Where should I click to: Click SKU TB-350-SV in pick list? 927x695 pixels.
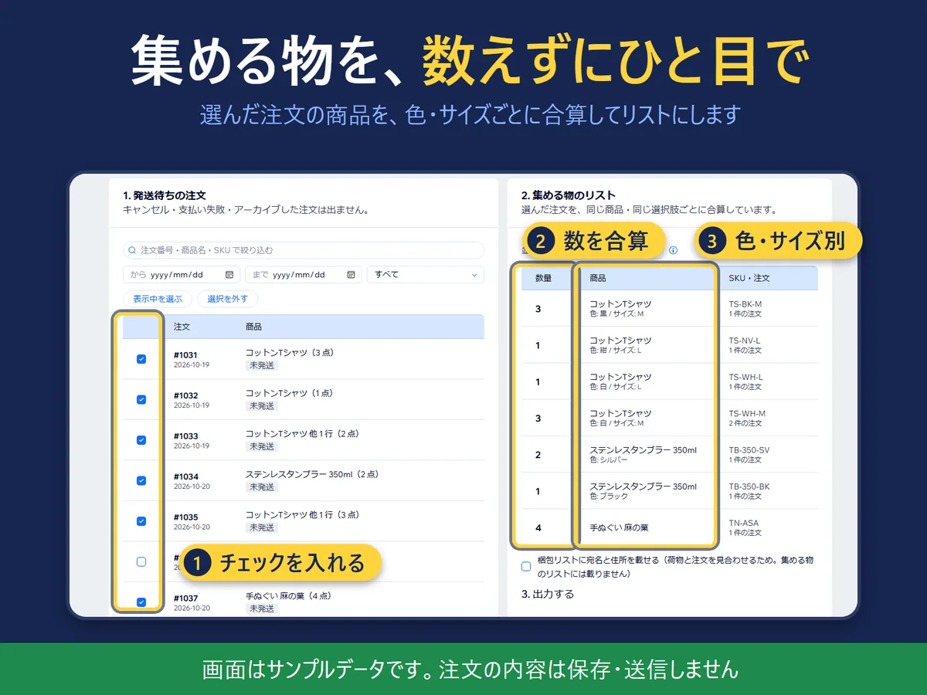749,449
